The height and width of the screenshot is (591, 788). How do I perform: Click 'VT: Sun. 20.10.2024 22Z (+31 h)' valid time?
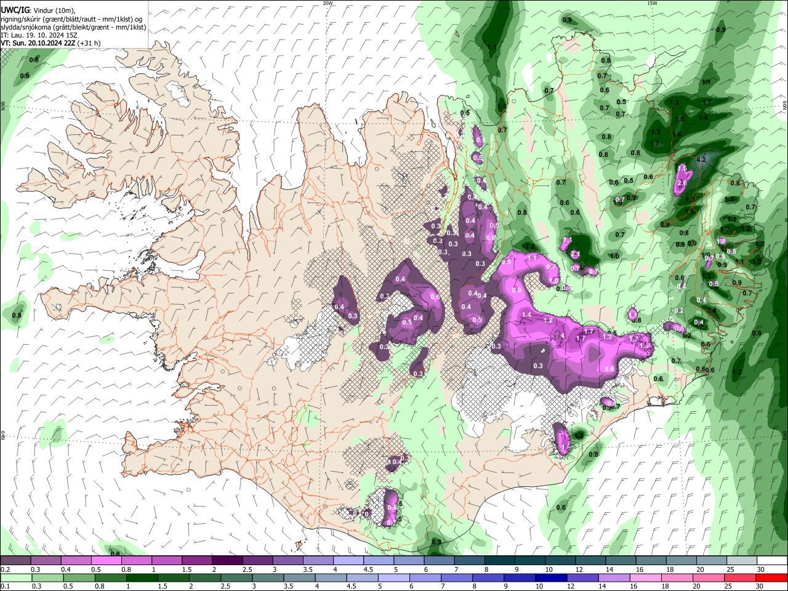tap(50, 43)
